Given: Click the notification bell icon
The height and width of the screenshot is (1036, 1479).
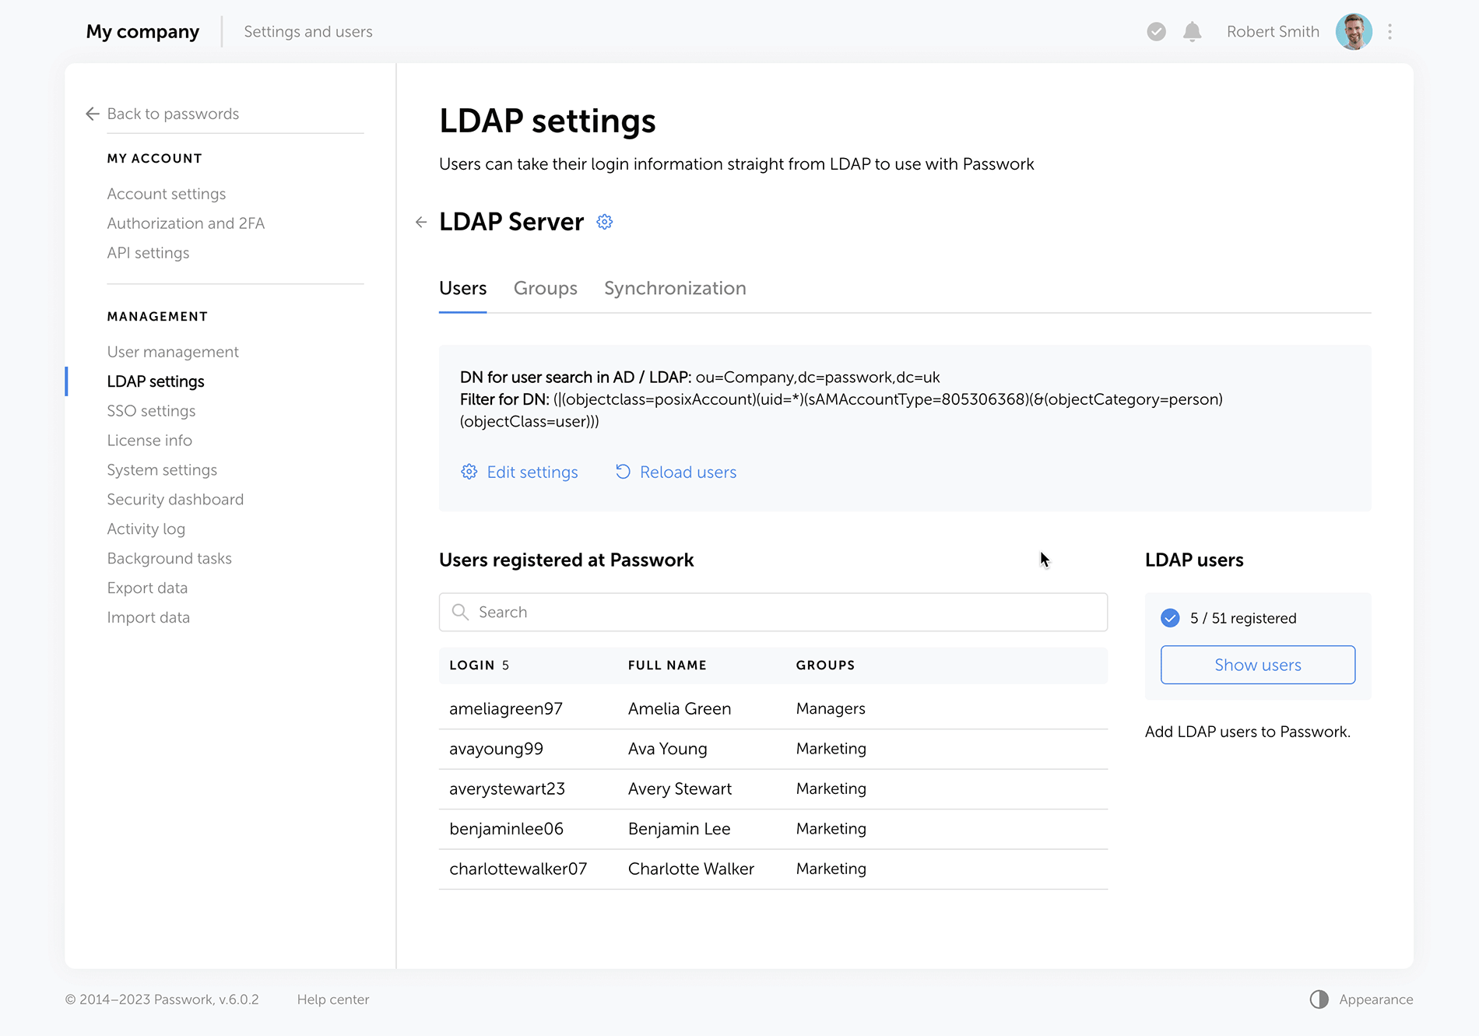Looking at the screenshot, I should click(1192, 32).
